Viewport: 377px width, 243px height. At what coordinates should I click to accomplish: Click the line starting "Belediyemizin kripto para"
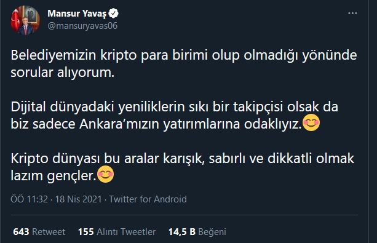[x=184, y=55]
